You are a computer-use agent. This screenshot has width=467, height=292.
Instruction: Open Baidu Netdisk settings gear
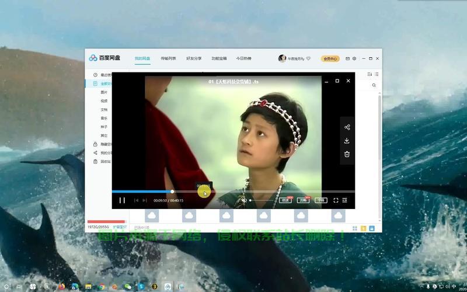point(354,59)
